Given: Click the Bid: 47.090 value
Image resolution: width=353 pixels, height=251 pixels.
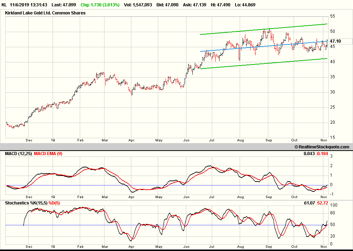Looking at the screenshot, I should pos(167,5).
